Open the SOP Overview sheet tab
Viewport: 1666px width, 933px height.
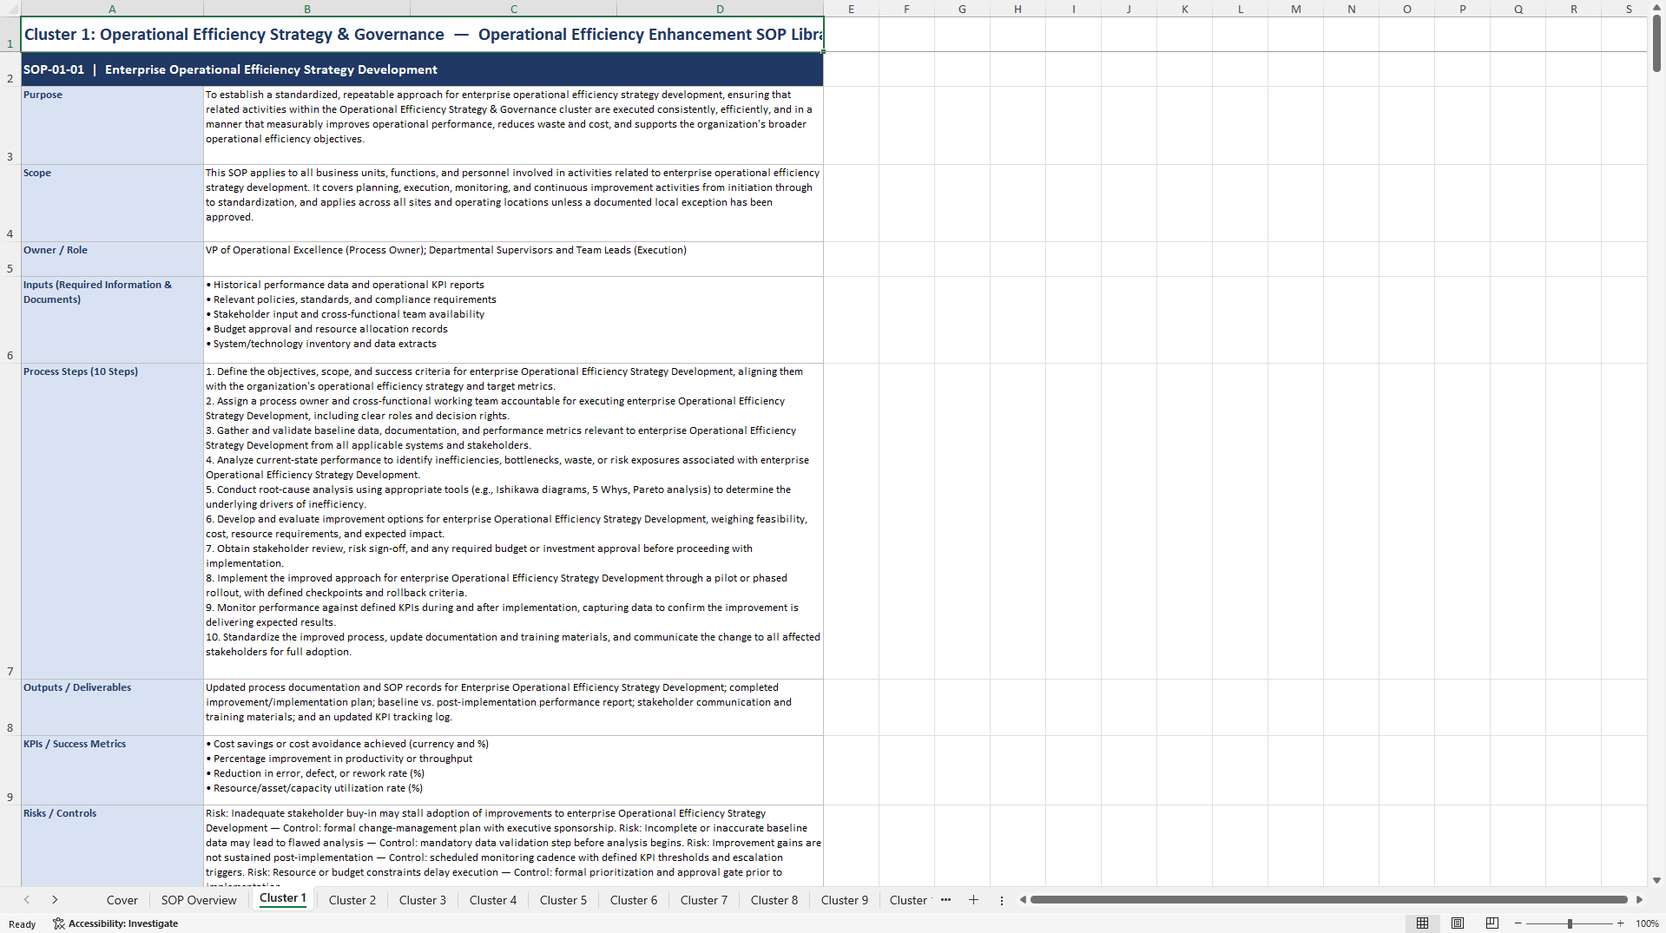click(x=199, y=900)
